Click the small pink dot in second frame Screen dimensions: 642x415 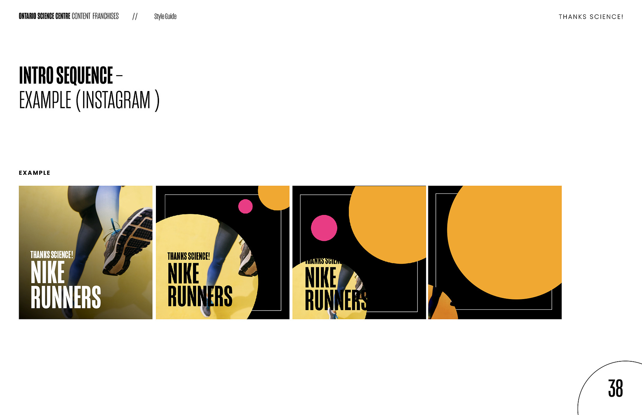(x=245, y=206)
